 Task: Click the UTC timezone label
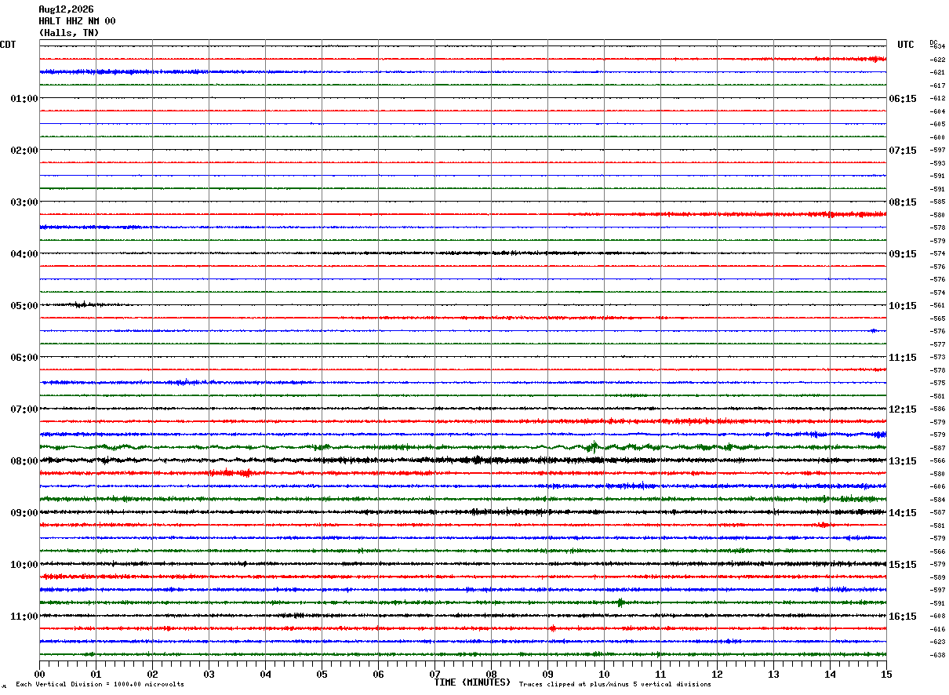click(x=906, y=45)
